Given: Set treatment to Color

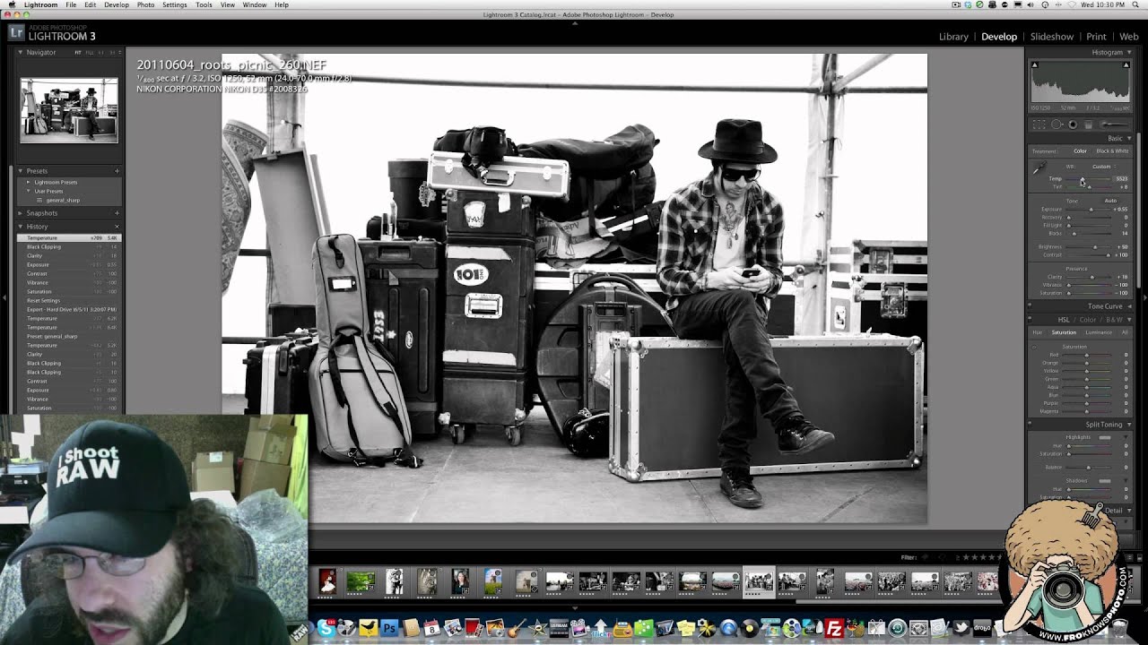Looking at the screenshot, I should (x=1080, y=150).
